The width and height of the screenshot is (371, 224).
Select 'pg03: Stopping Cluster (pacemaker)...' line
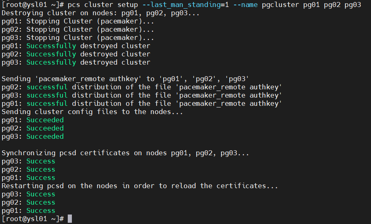(78, 38)
